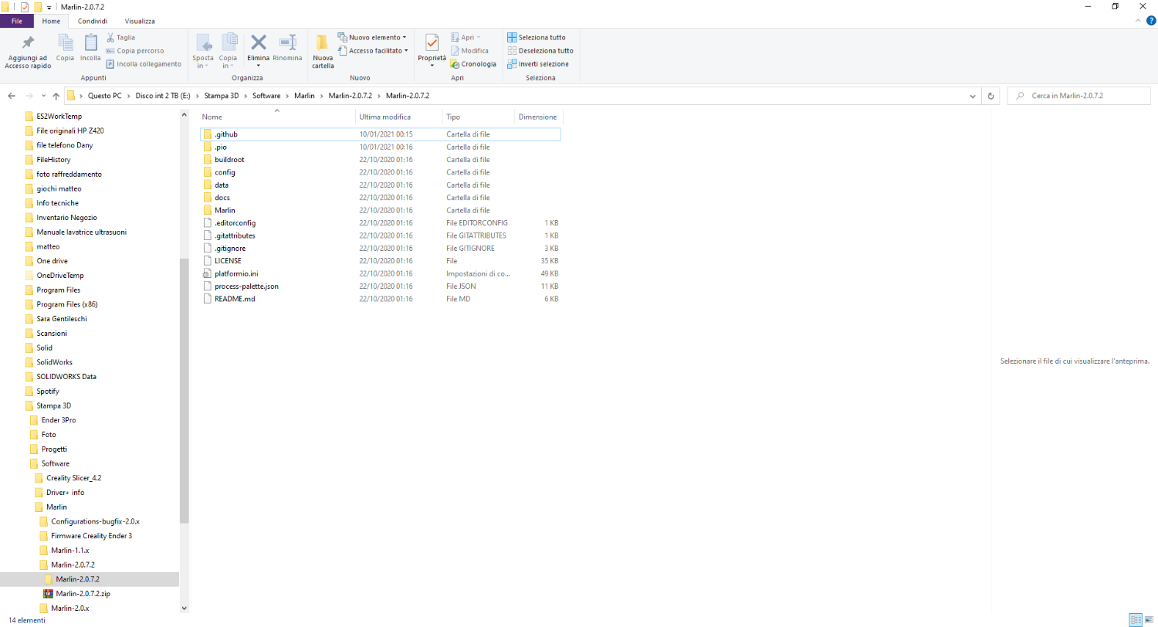Click the Nuova cartella icon
This screenshot has height=627, width=1158.
pyautogui.click(x=323, y=43)
